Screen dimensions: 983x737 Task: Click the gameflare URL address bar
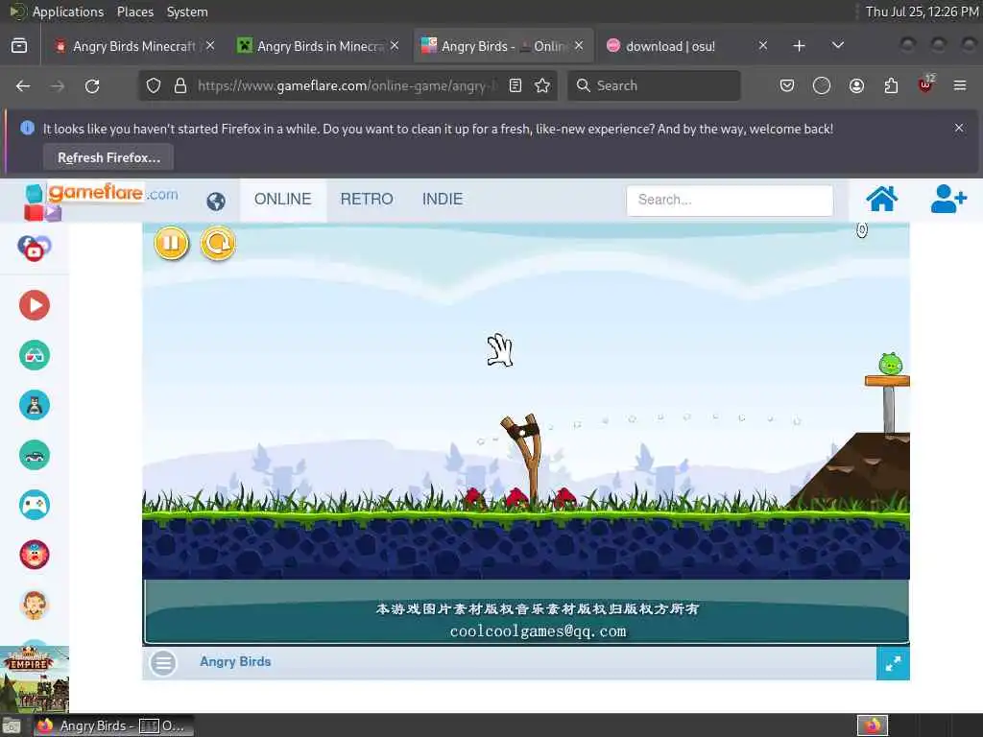click(346, 85)
